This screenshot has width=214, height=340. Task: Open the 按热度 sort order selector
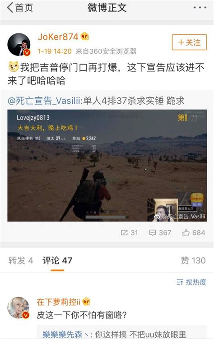pos(191,282)
